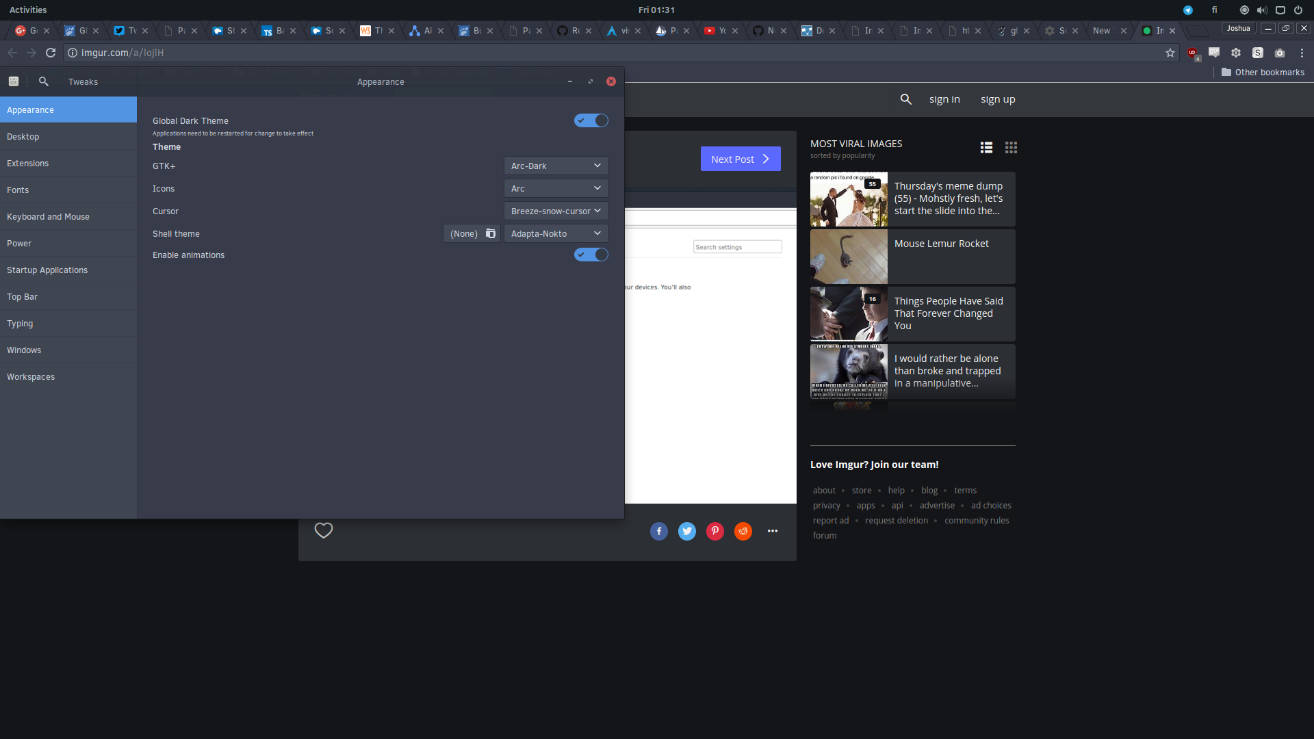Toggle Enable animations switch
This screenshot has width=1314, height=739.
(x=591, y=255)
